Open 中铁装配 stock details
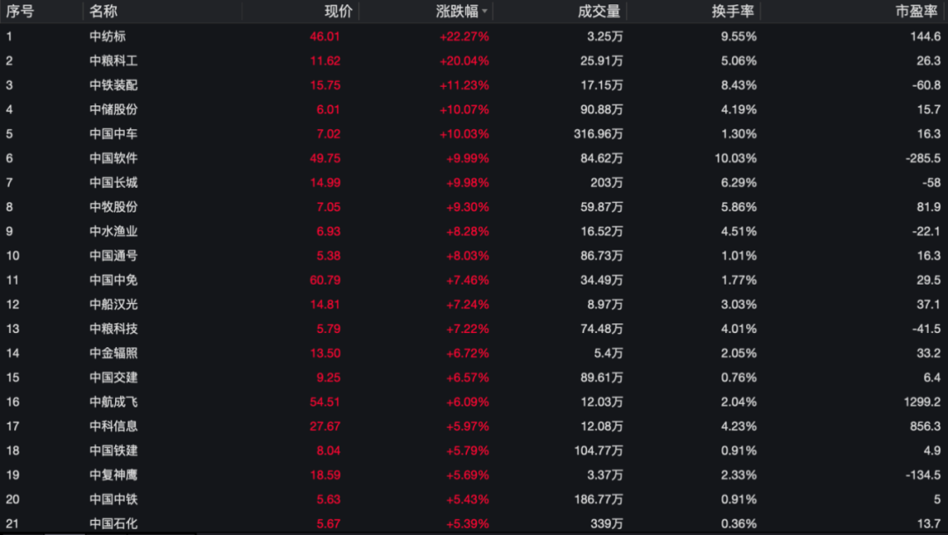Screen dimensions: 948x535 (x=113, y=85)
